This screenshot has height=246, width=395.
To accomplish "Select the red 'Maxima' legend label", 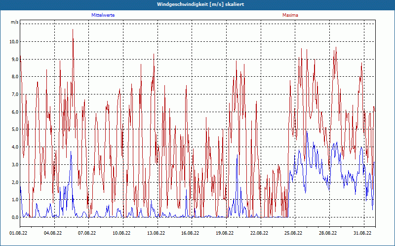I will [x=290, y=15].
